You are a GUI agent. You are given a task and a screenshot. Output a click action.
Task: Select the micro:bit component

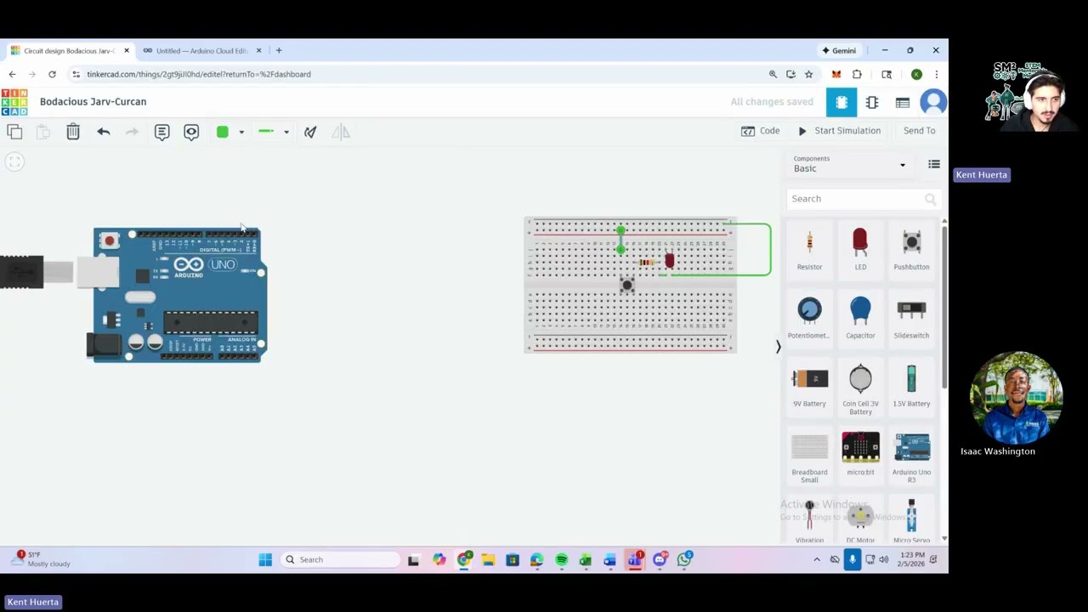click(860, 454)
